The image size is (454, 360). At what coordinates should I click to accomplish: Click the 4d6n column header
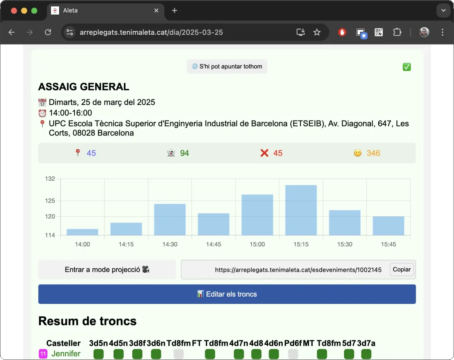coord(274,343)
